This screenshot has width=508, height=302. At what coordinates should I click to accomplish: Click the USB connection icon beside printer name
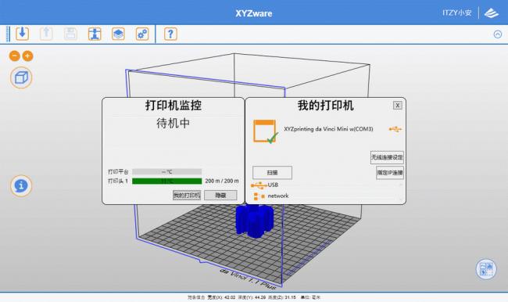point(395,129)
